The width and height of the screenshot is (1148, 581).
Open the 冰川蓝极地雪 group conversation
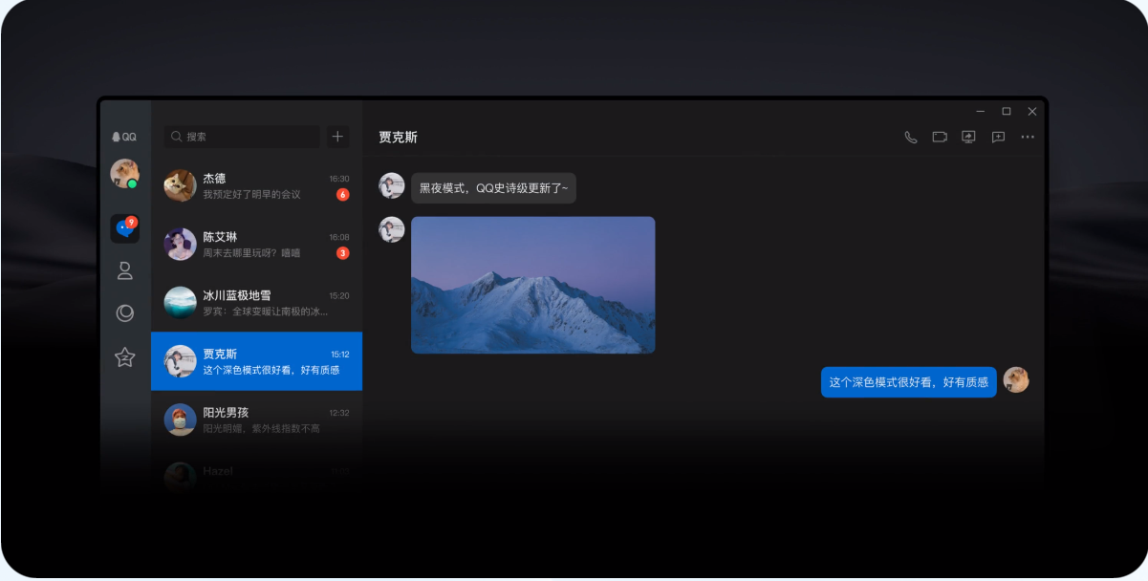pos(256,303)
